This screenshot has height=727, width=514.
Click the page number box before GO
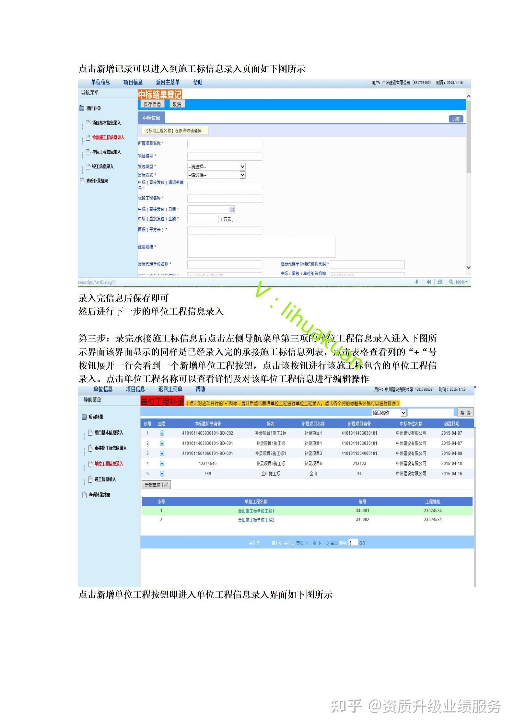click(x=353, y=543)
